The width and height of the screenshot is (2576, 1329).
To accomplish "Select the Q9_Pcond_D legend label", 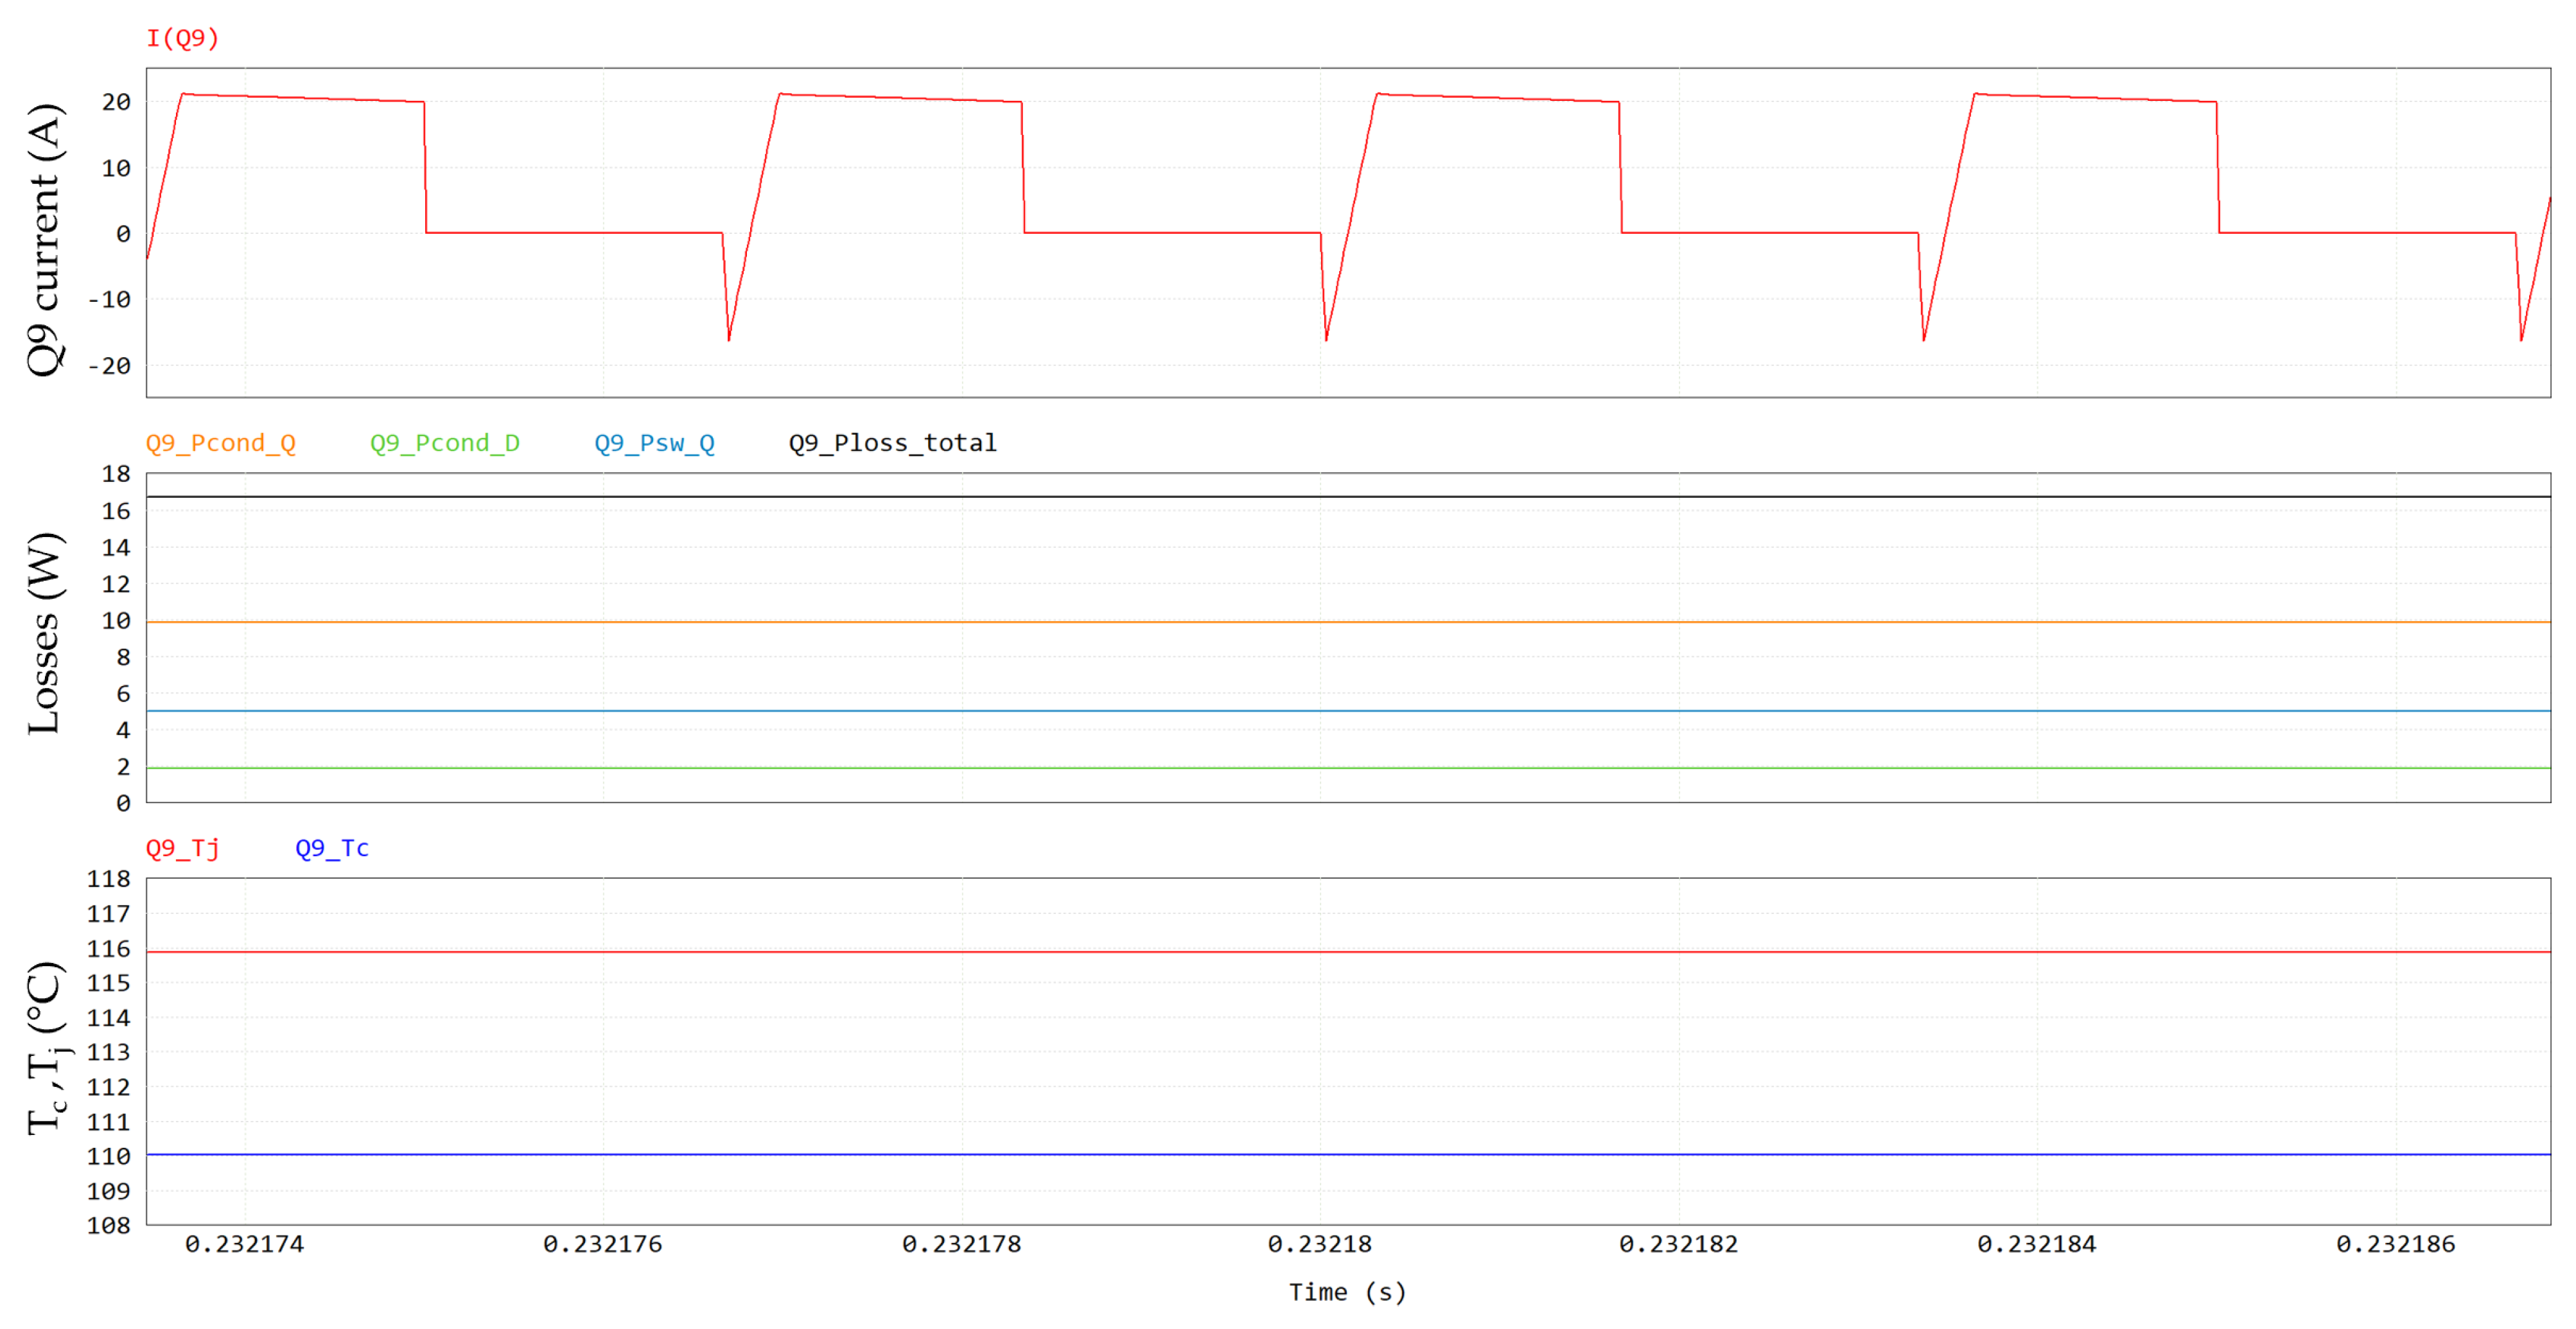I will [x=444, y=443].
